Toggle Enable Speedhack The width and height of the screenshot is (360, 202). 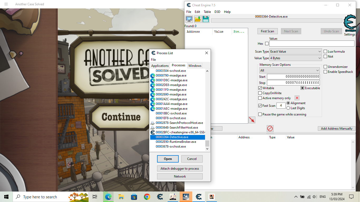[325, 72]
